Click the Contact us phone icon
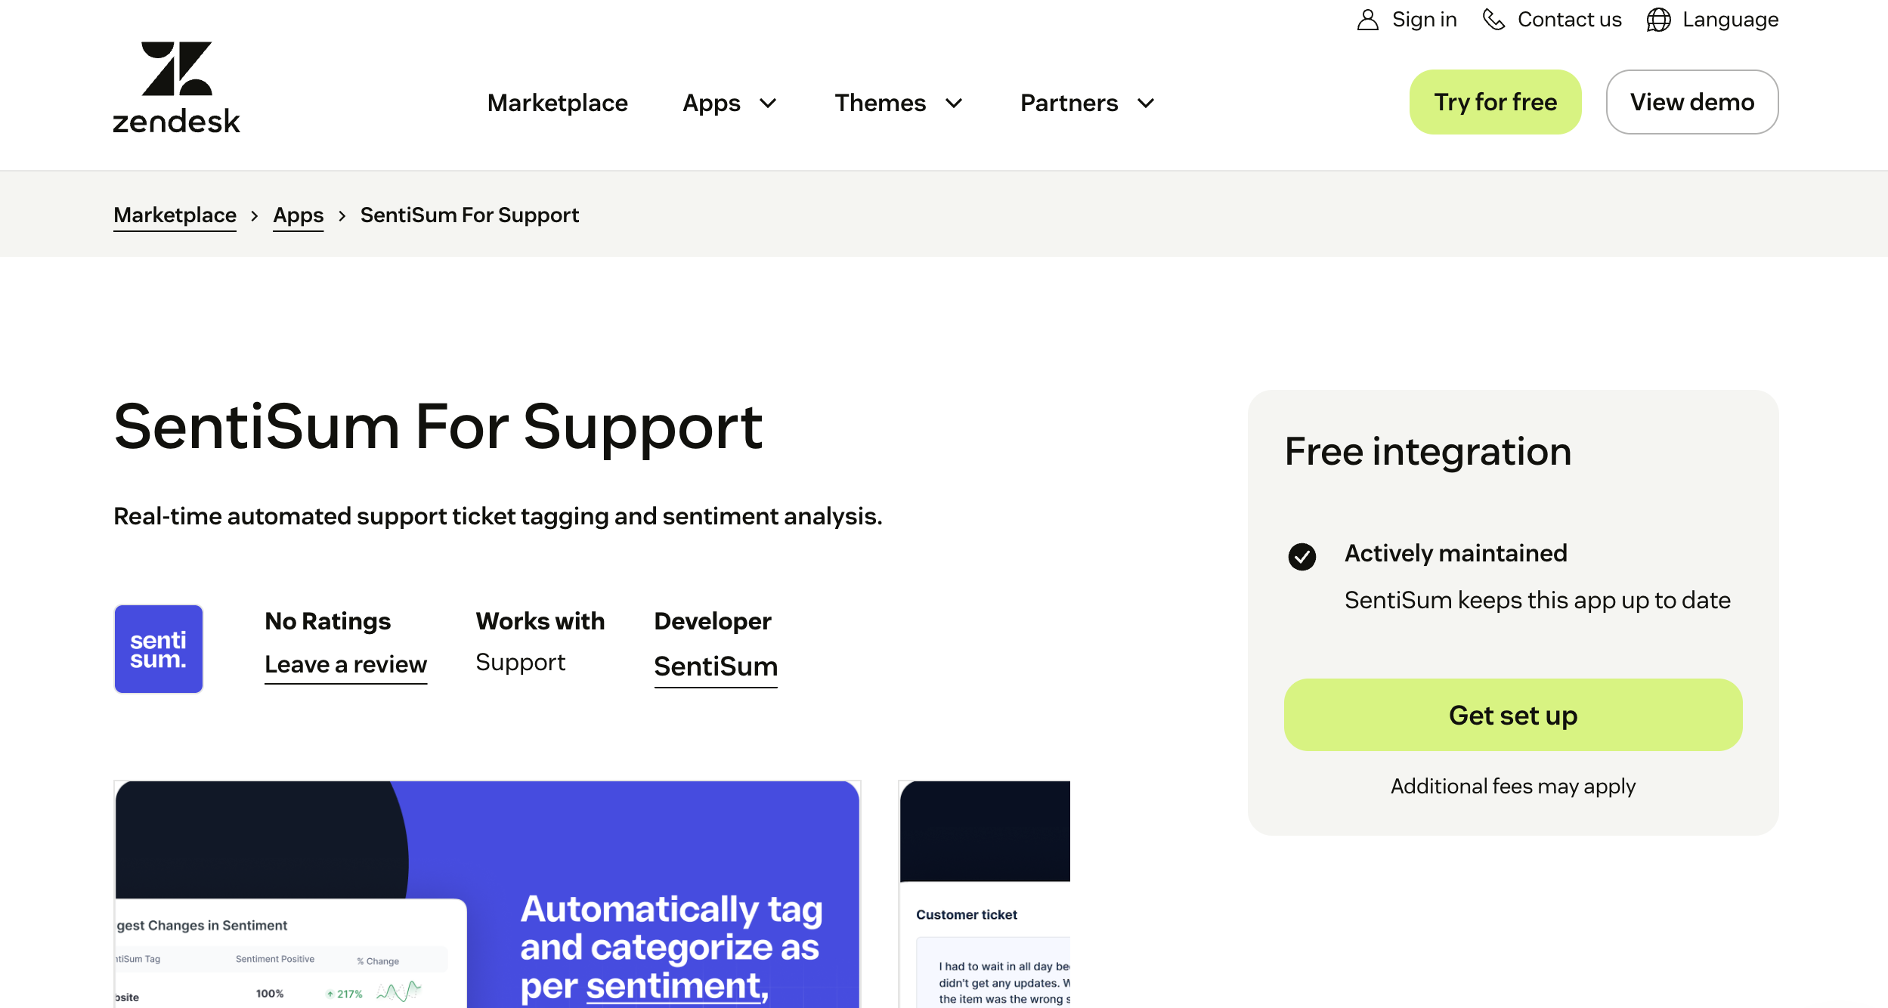The width and height of the screenshot is (1888, 1008). [1493, 19]
